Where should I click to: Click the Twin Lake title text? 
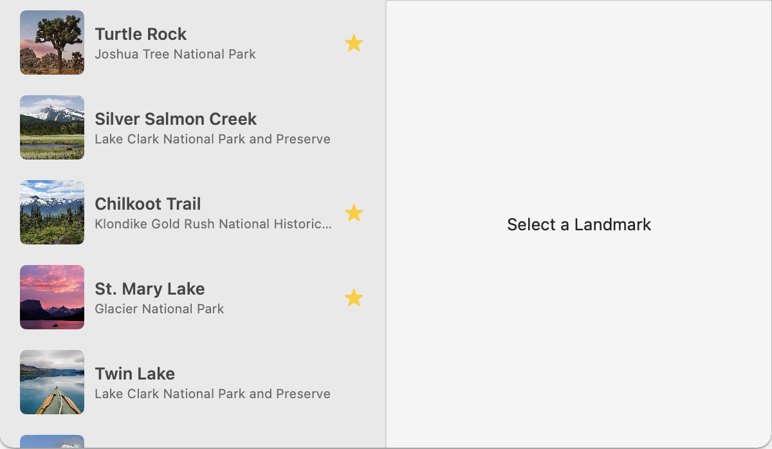pos(134,373)
